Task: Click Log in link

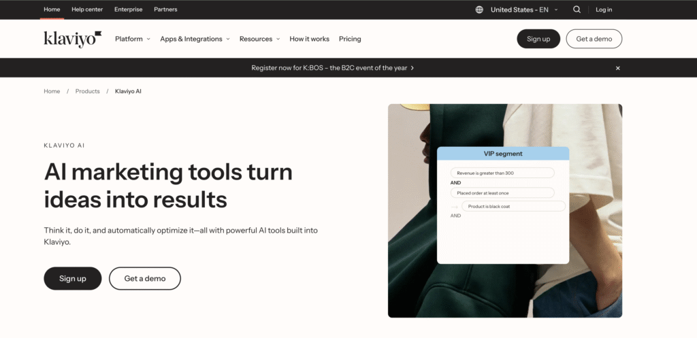Action: coord(604,10)
